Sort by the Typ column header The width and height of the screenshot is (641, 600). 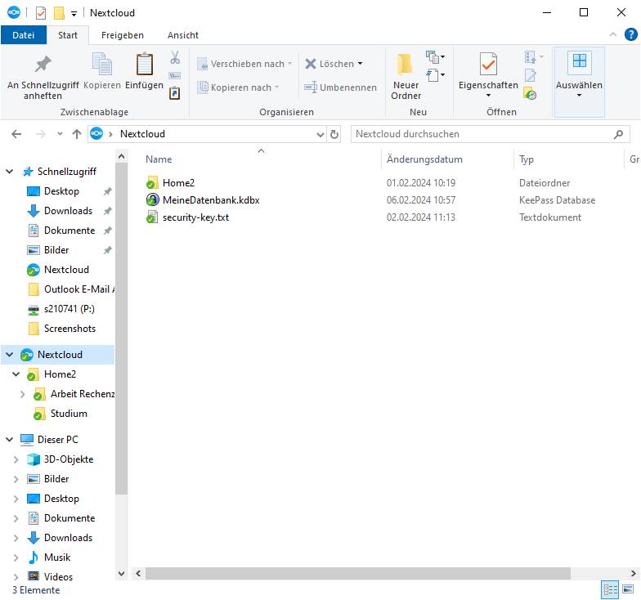pyautogui.click(x=527, y=159)
